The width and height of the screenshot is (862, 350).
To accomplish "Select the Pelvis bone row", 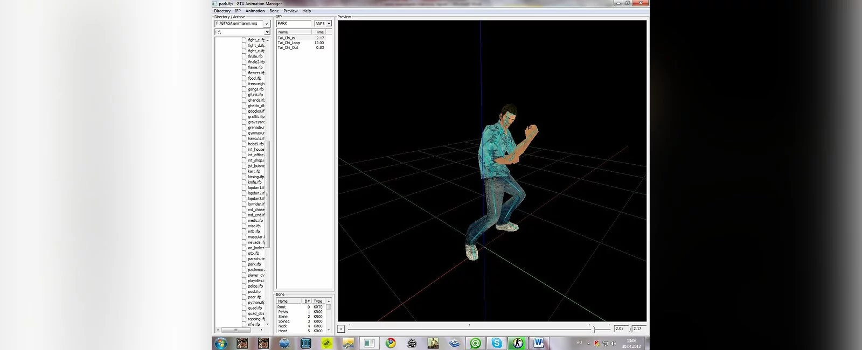I will pos(301,312).
